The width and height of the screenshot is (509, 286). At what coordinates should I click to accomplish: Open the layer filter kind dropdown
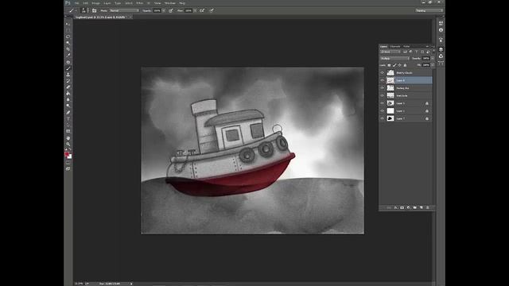coord(390,52)
